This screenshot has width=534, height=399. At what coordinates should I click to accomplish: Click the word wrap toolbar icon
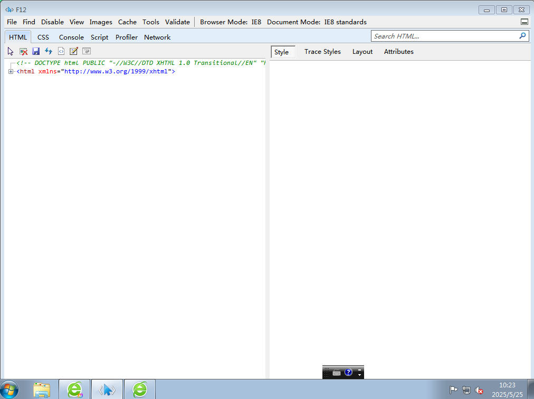87,51
